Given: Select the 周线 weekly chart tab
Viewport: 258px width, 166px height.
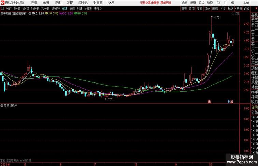Looking at the screenshot, I should pos(72,9).
